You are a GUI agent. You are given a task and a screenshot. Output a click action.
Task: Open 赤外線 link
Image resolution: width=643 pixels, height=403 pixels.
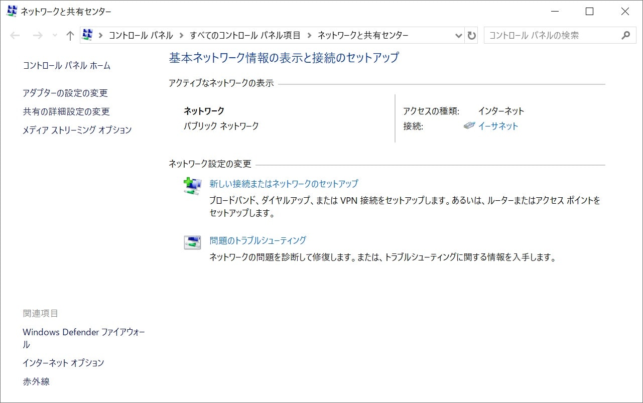tap(36, 382)
